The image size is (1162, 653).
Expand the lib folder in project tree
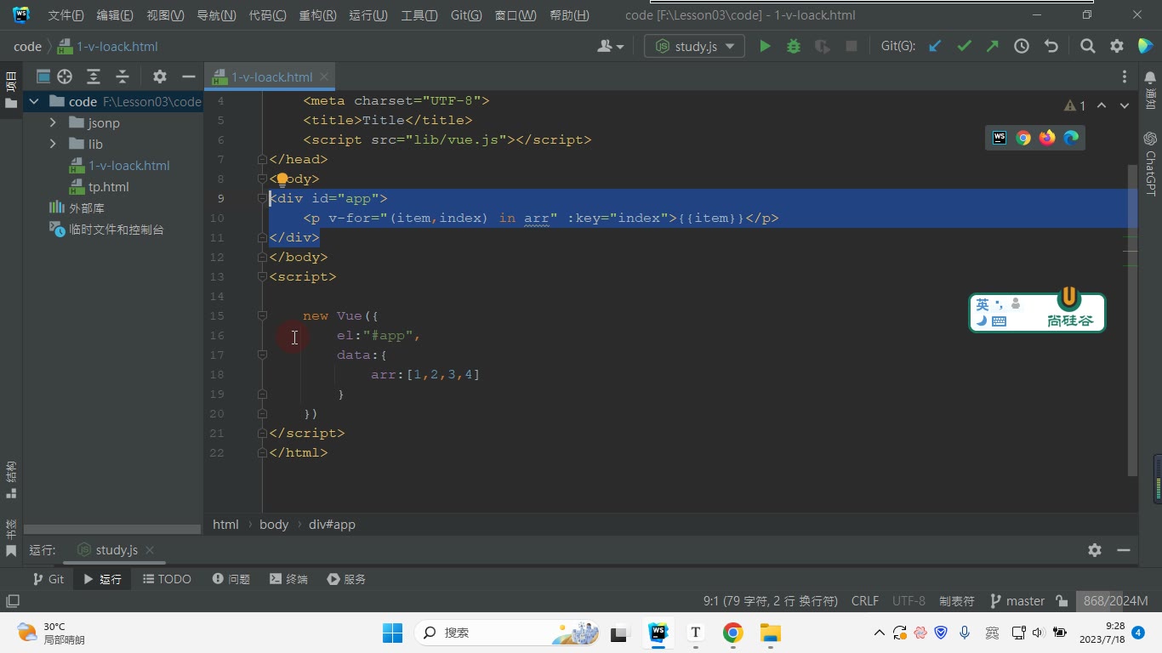[x=53, y=145]
